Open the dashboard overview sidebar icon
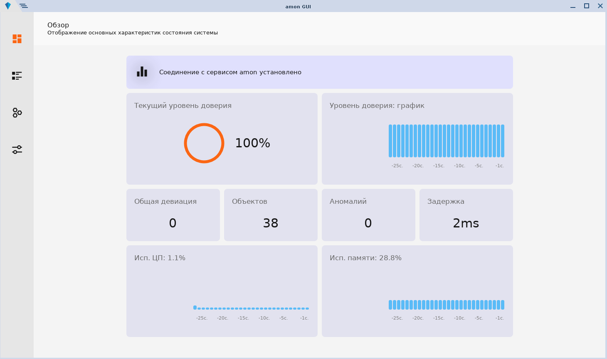The image size is (607, 359). (x=17, y=39)
